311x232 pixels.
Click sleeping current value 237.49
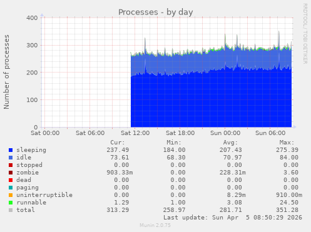click(x=118, y=150)
